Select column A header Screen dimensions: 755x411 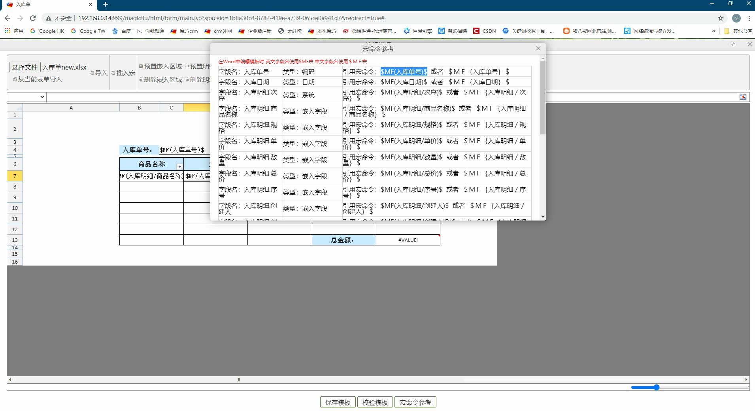[x=71, y=107]
